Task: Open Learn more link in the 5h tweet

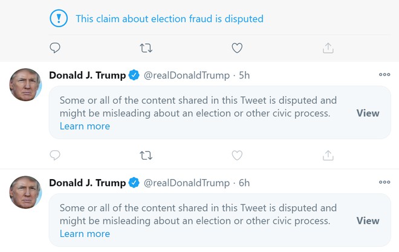Action: click(85, 126)
